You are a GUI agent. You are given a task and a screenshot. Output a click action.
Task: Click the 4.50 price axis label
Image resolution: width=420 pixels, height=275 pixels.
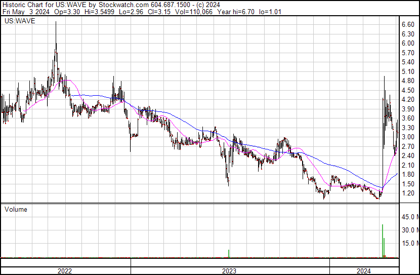tap(408, 90)
